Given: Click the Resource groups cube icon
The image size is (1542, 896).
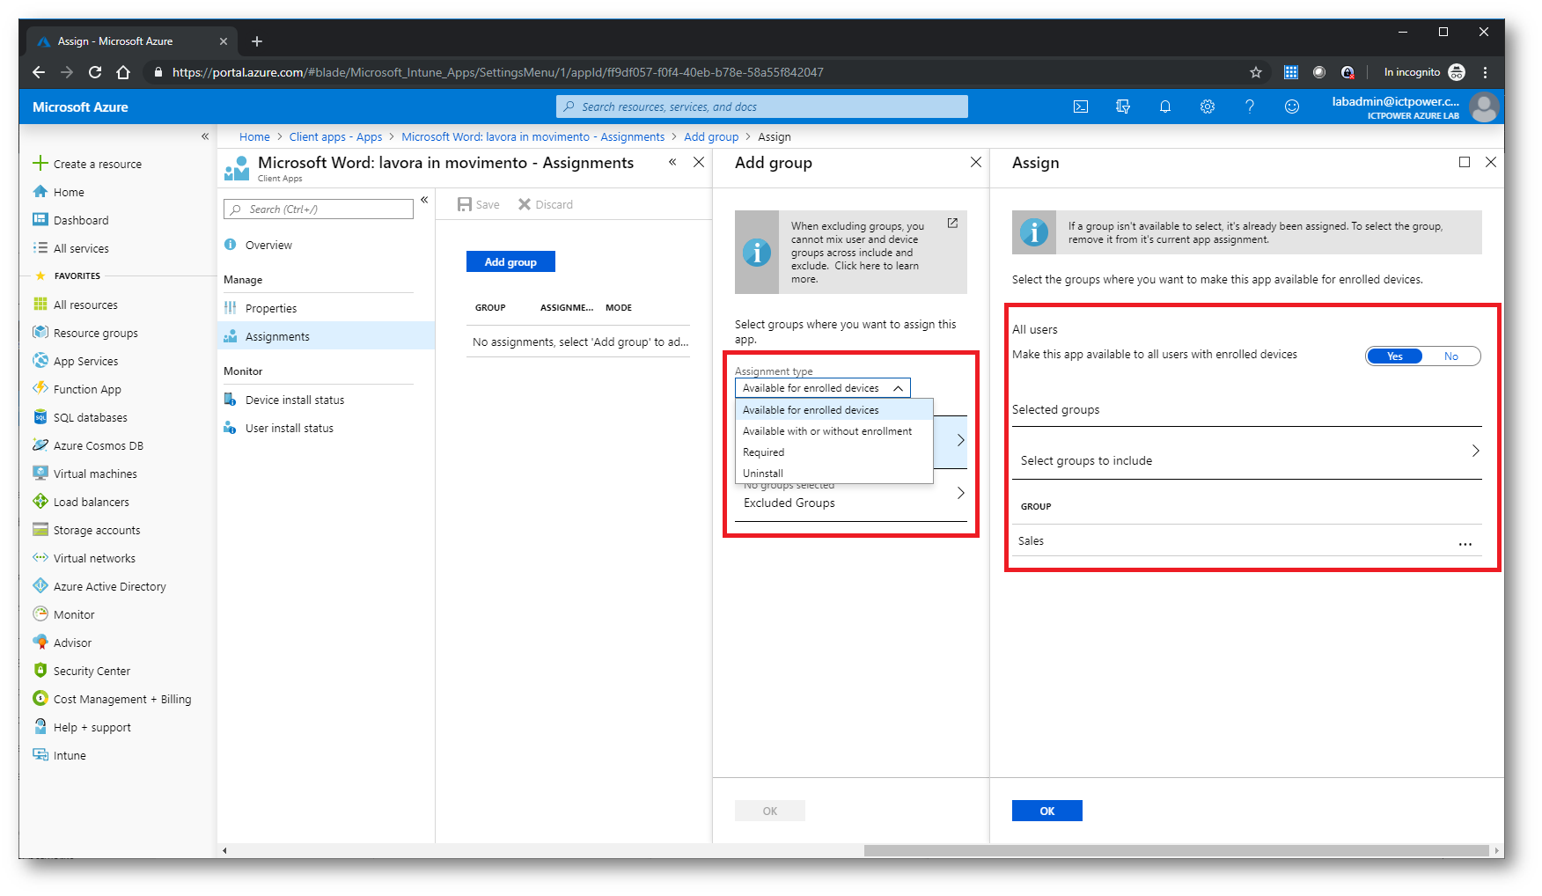Looking at the screenshot, I should coord(40,332).
